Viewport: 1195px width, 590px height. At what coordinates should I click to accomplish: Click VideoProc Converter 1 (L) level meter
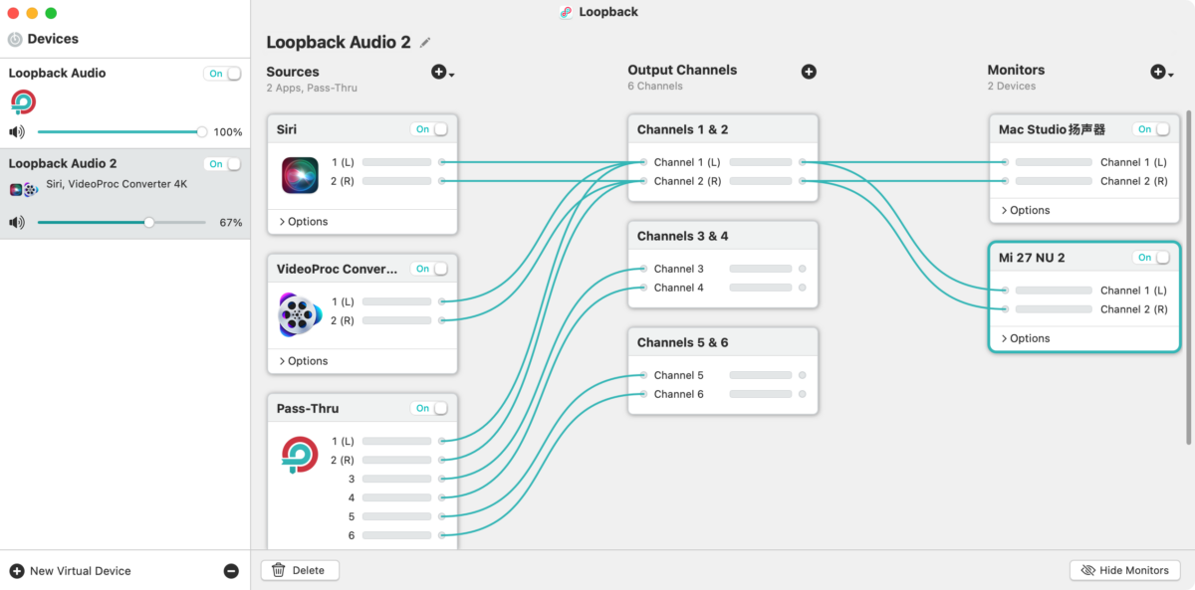[x=396, y=301]
